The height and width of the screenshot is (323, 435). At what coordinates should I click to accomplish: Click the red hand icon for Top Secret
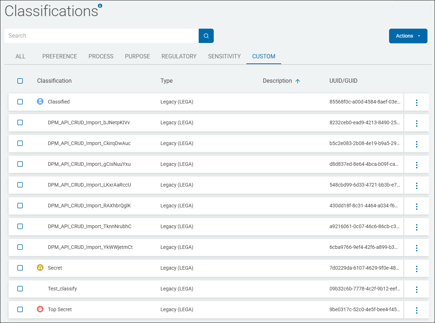coord(40,309)
